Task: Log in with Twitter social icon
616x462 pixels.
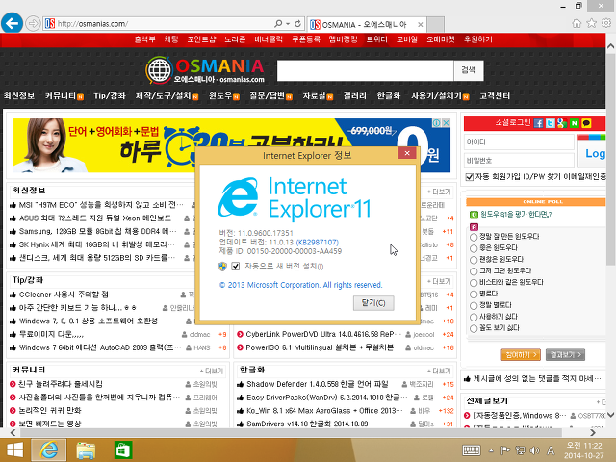Action: coord(551,123)
